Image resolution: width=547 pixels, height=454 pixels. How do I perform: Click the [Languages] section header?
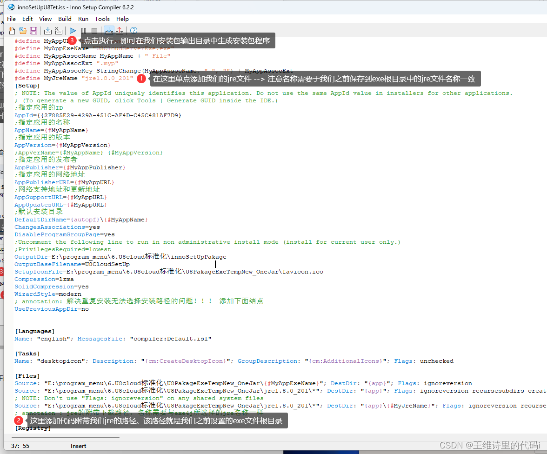point(34,332)
